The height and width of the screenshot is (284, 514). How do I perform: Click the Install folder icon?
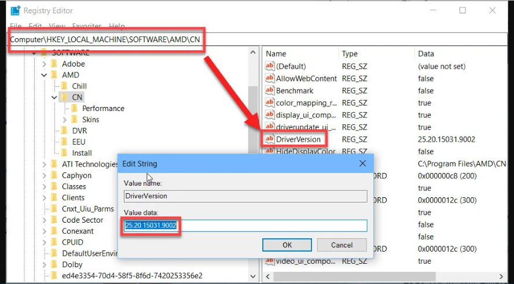click(x=65, y=153)
